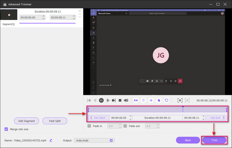Viewport: 232px width, 148px height.
Task: Step forward one frame
Action: (108, 100)
